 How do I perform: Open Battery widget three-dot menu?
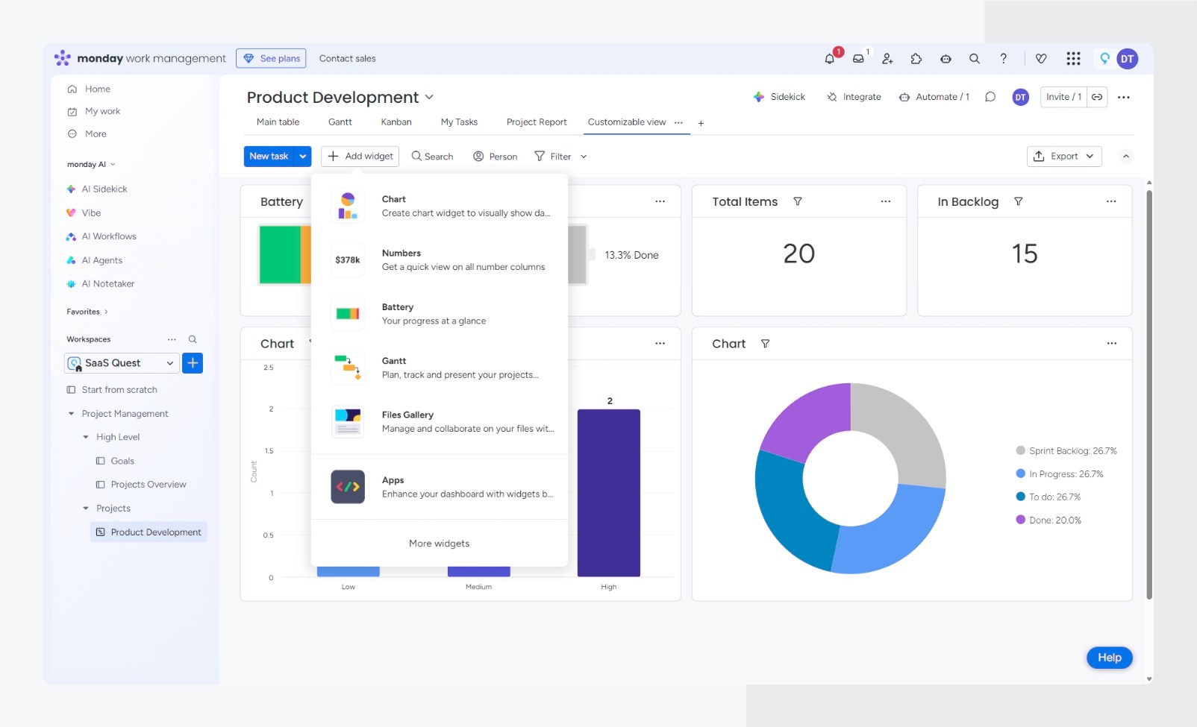pyautogui.click(x=660, y=201)
